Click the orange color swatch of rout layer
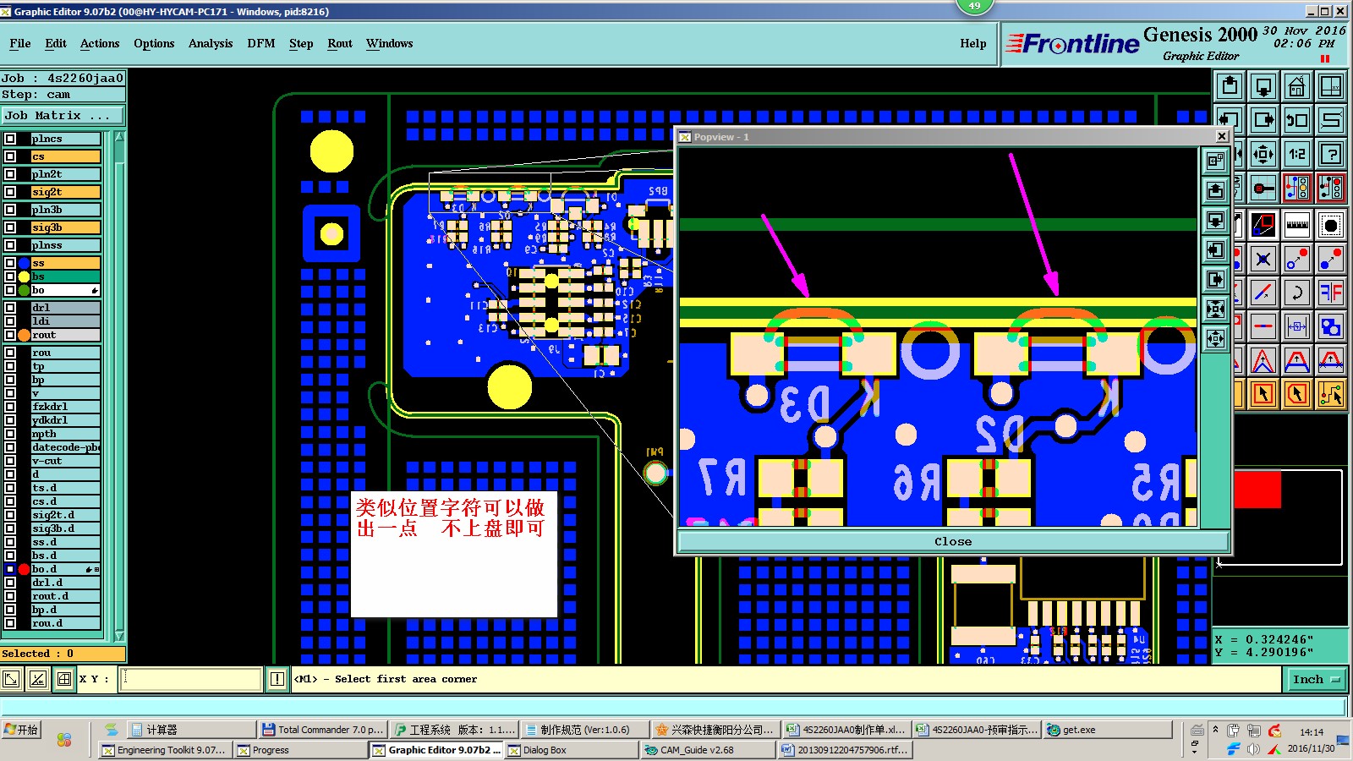1353x761 pixels. (24, 335)
